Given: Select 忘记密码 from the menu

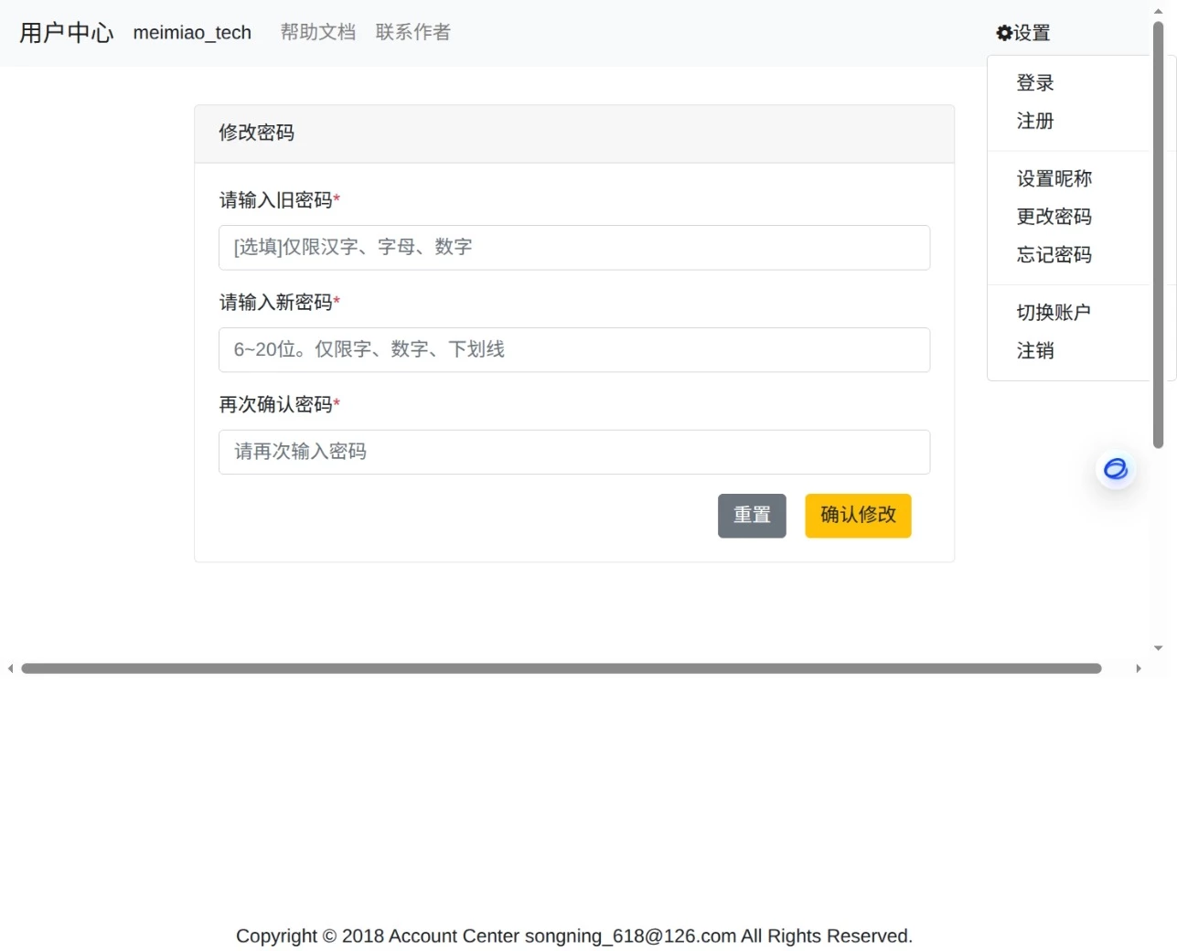Looking at the screenshot, I should [x=1054, y=254].
